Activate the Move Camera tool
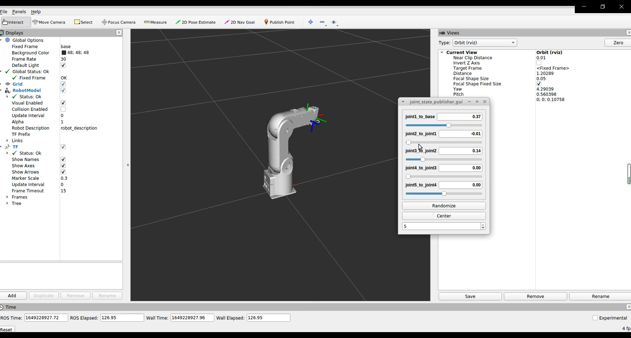Screen dimensions: 631x338 pyautogui.click(x=49, y=22)
